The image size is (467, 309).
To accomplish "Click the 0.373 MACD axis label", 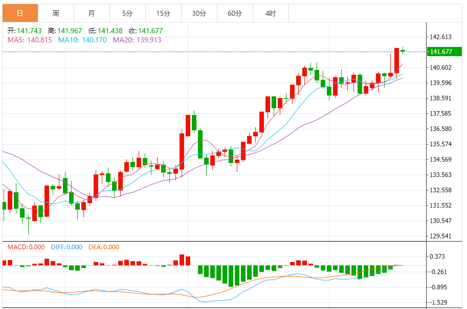I will (437, 256).
